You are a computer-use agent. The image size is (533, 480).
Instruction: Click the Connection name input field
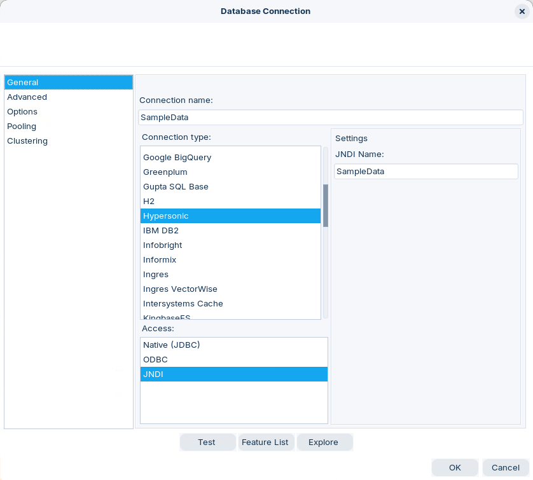tap(330, 118)
